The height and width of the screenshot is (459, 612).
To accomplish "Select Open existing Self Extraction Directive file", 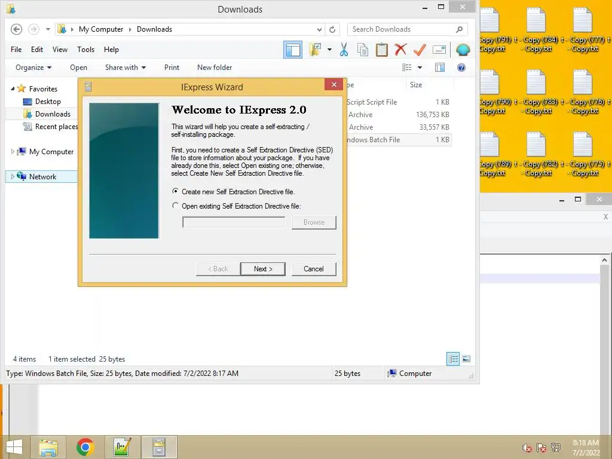I will [x=175, y=206].
